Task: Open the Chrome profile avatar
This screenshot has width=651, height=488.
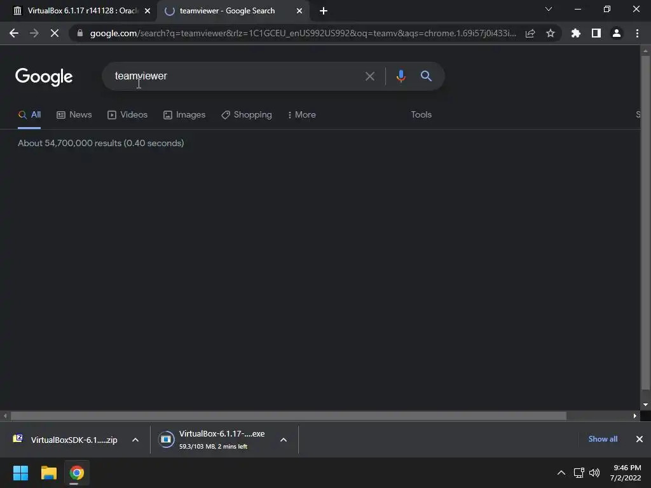Action: [x=617, y=33]
